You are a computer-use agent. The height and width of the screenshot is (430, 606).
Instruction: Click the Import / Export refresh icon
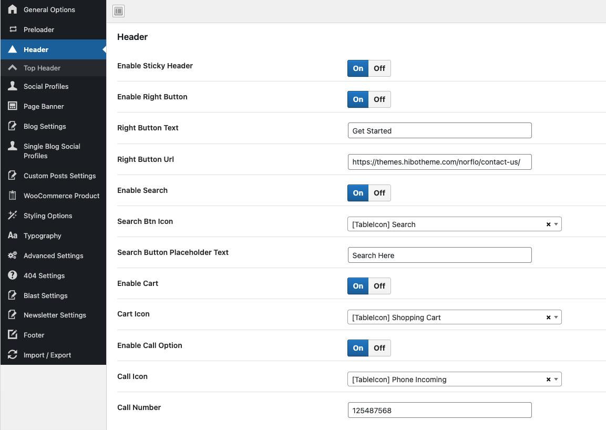[x=13, y=355]
